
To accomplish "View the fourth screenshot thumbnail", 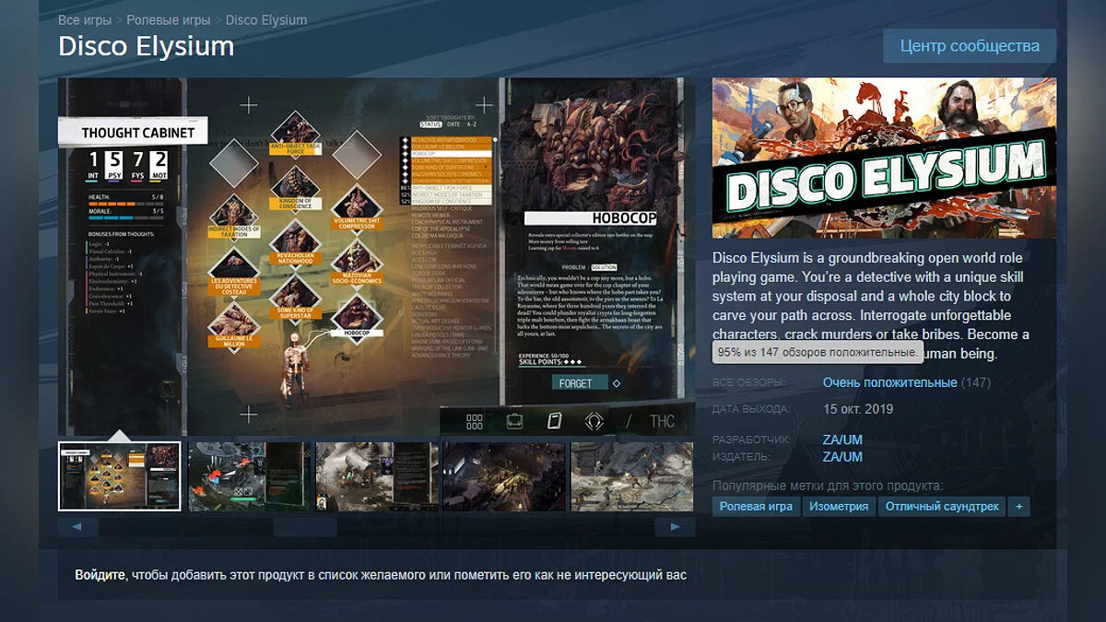I will (504, 476).
